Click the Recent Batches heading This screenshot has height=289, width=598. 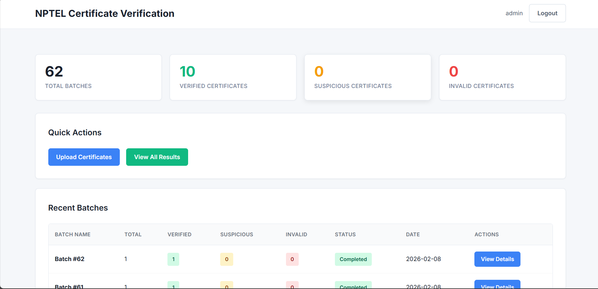[78, 208]
